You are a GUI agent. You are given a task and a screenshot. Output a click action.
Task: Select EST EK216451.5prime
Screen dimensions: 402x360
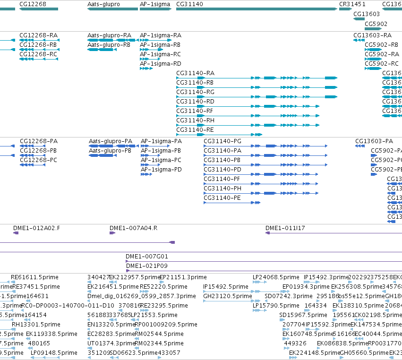(113, 287)
